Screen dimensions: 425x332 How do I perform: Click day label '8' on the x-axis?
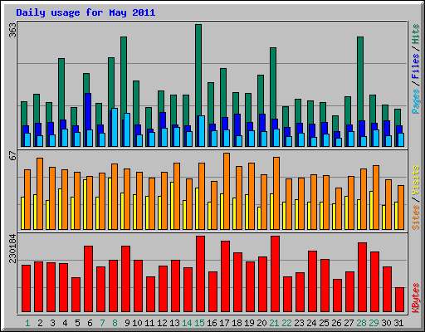pyautogui.click(x=115, y=323)
